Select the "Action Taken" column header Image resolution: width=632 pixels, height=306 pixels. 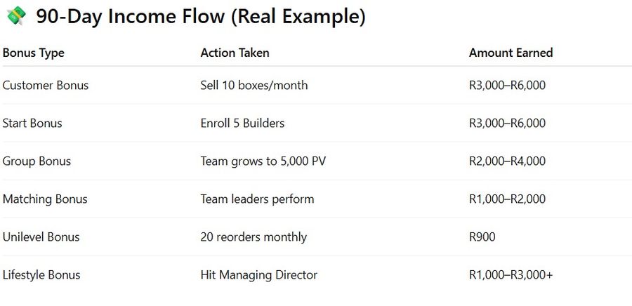point(235,53)
